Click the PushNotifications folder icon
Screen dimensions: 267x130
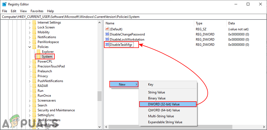point(34,81)
